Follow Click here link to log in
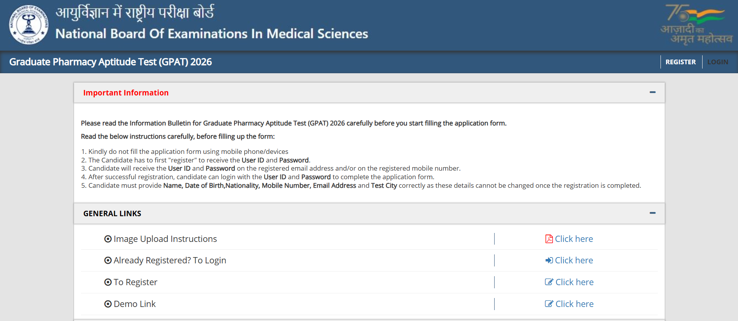This screenshot has width=738, height=321. point(574,260)
